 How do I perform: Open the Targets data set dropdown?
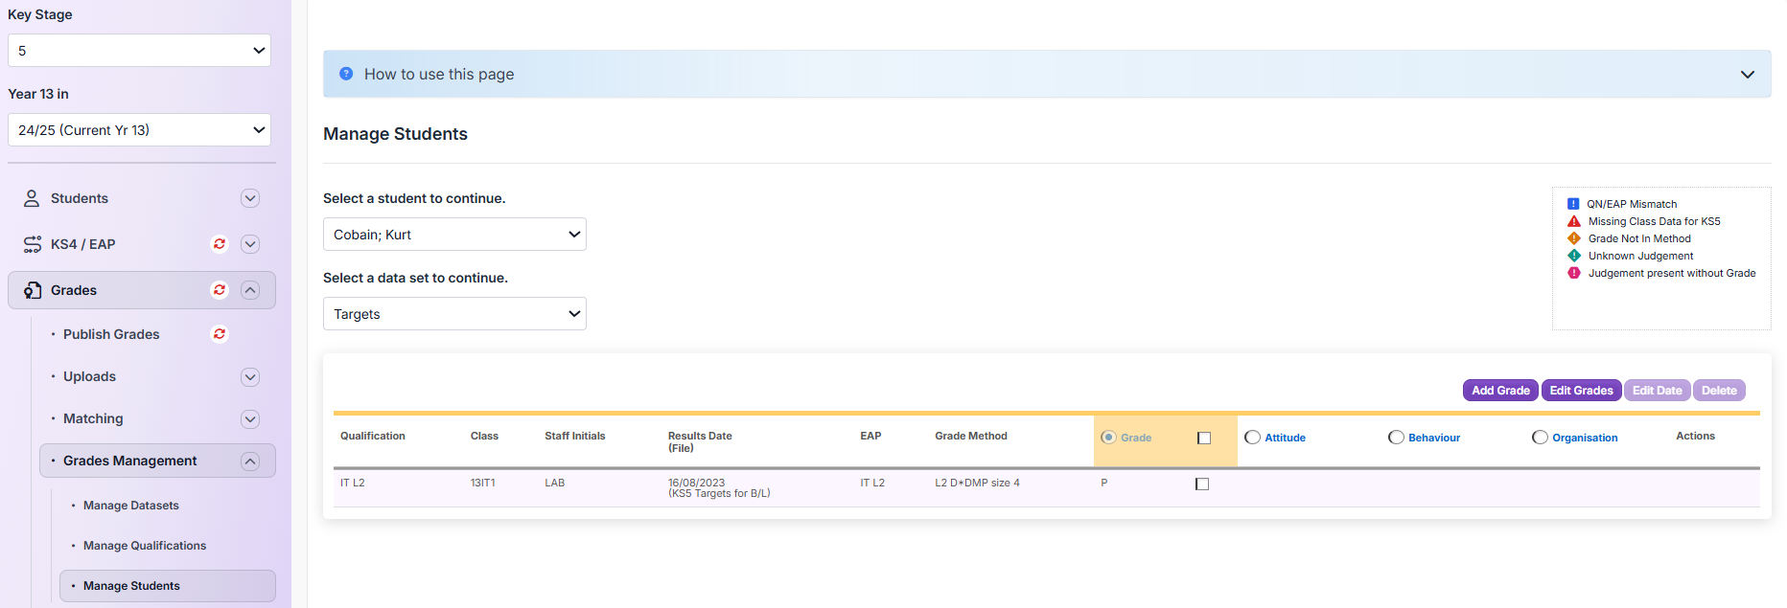(454, 314)
